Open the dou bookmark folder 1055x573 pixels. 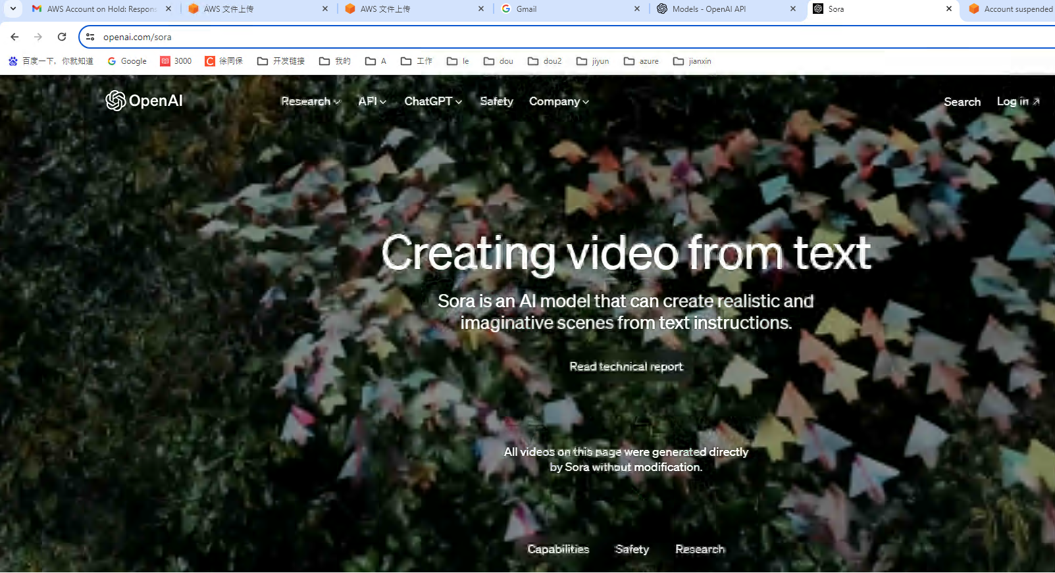point(498,61)
